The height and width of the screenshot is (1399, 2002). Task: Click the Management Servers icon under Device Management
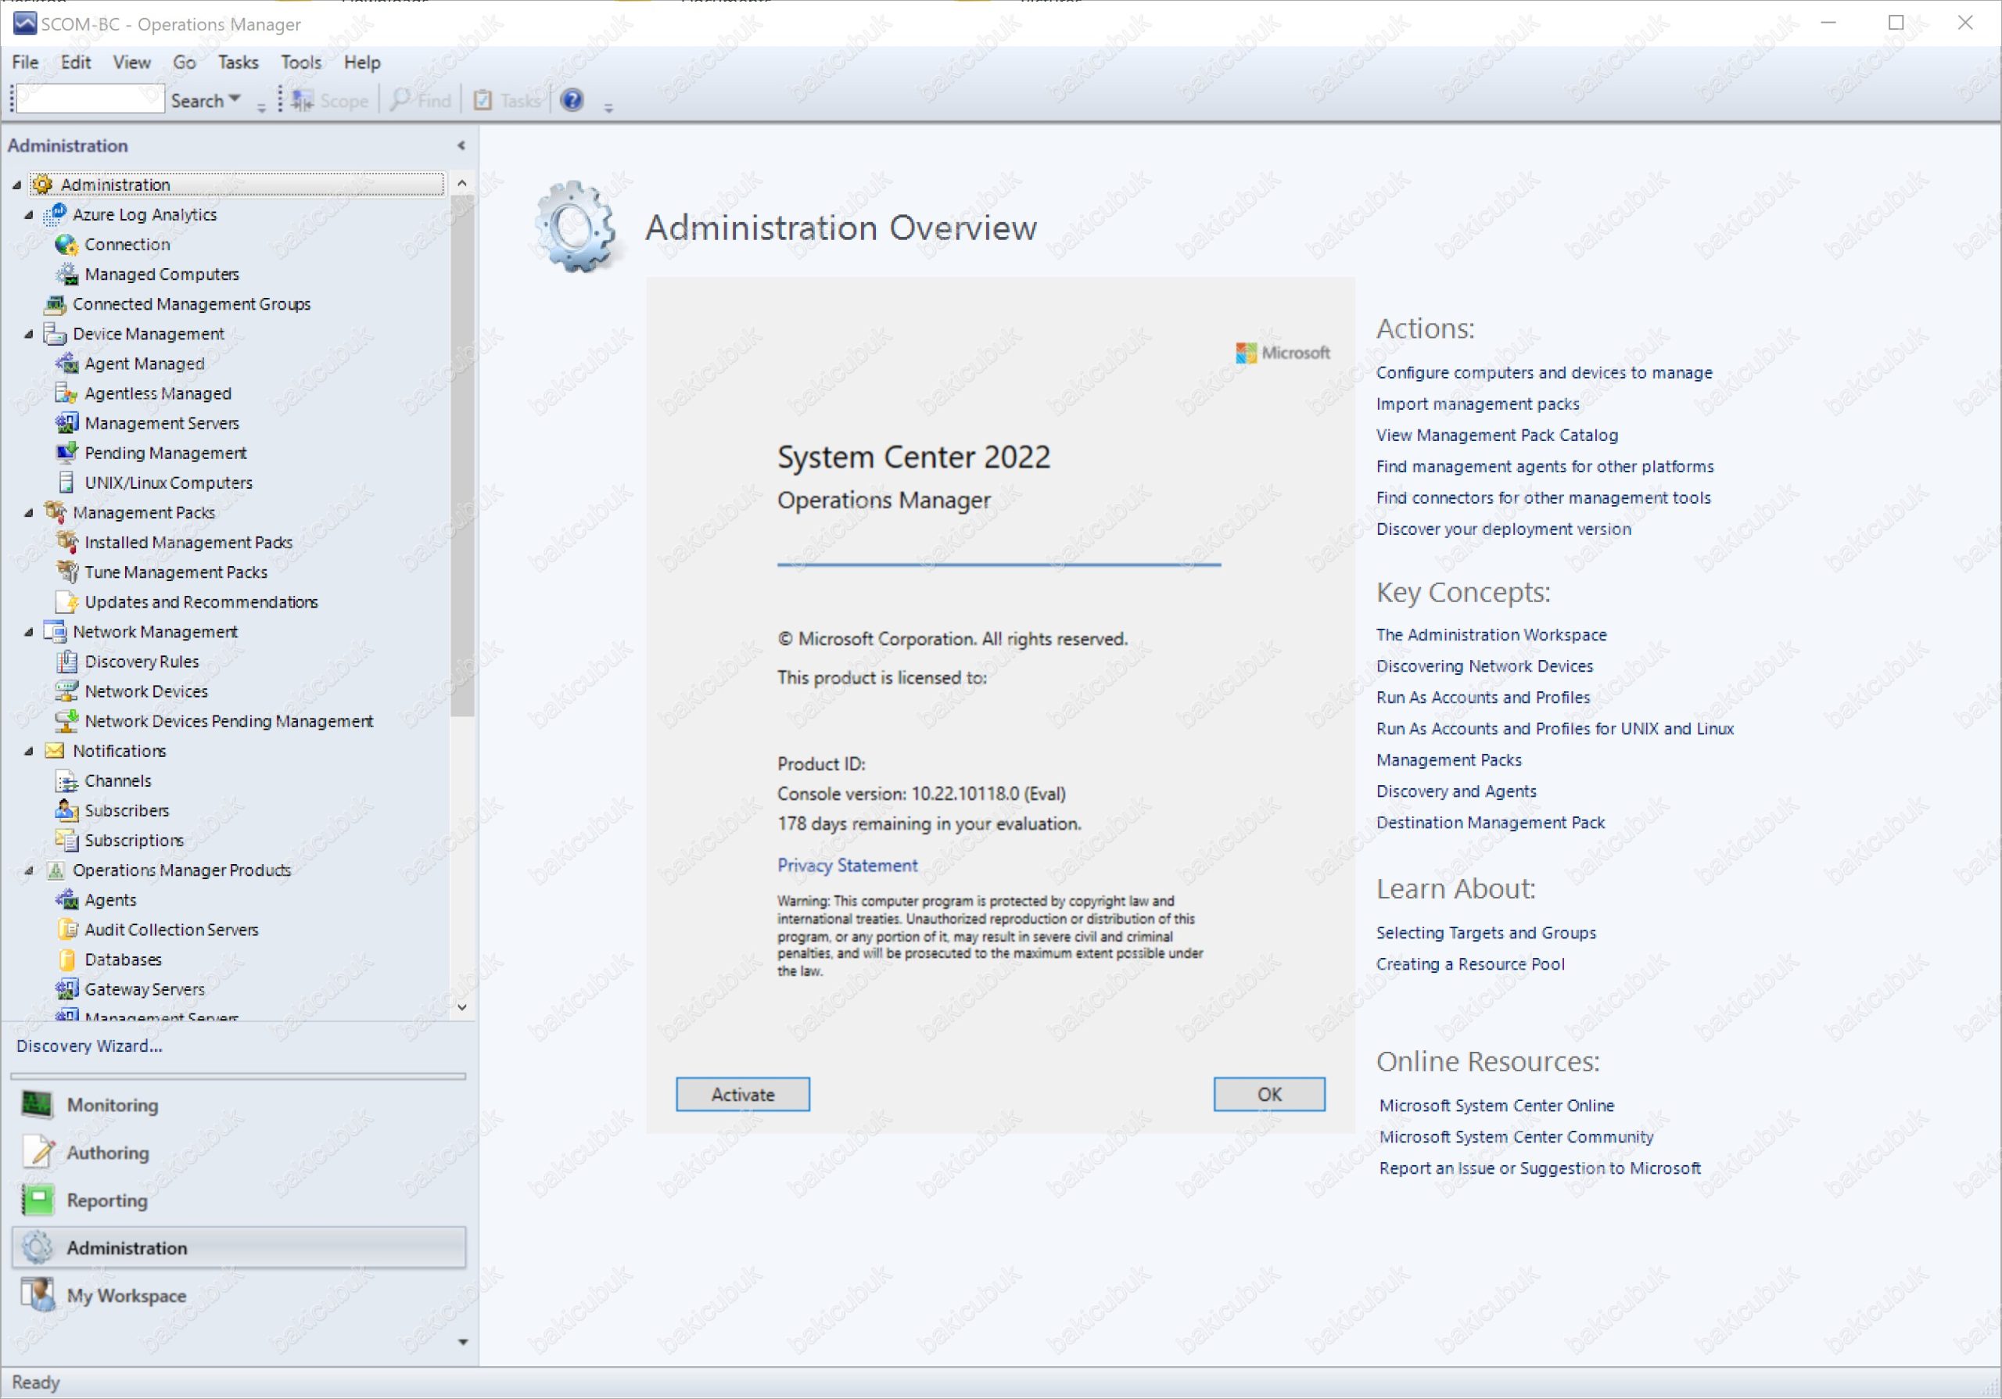pos(66,423)
